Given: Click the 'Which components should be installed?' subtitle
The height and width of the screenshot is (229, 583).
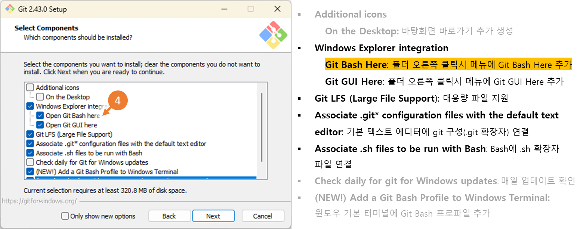Looking at the screenshot, I should [x=78, y=37].
